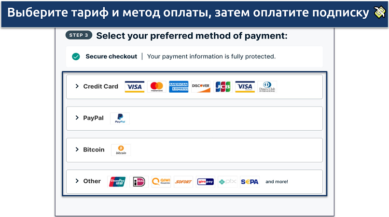Click the Bitcoin logo icon

121,150
